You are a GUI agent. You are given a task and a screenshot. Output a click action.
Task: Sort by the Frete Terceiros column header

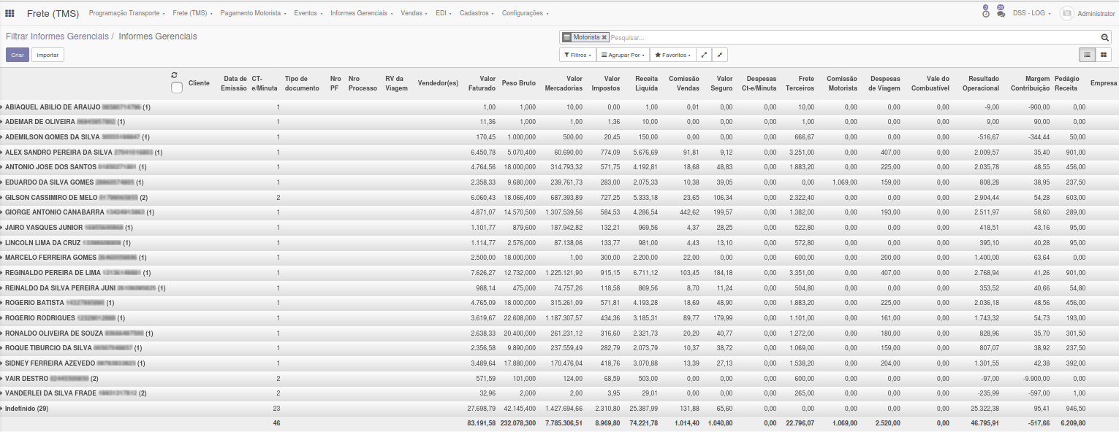coord(800,83)
